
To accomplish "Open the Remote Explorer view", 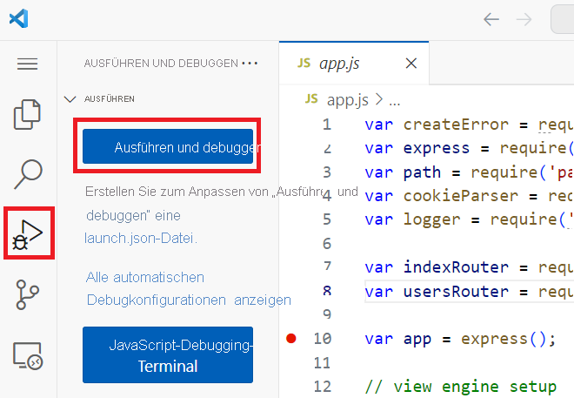I will [x=28, y=355].
